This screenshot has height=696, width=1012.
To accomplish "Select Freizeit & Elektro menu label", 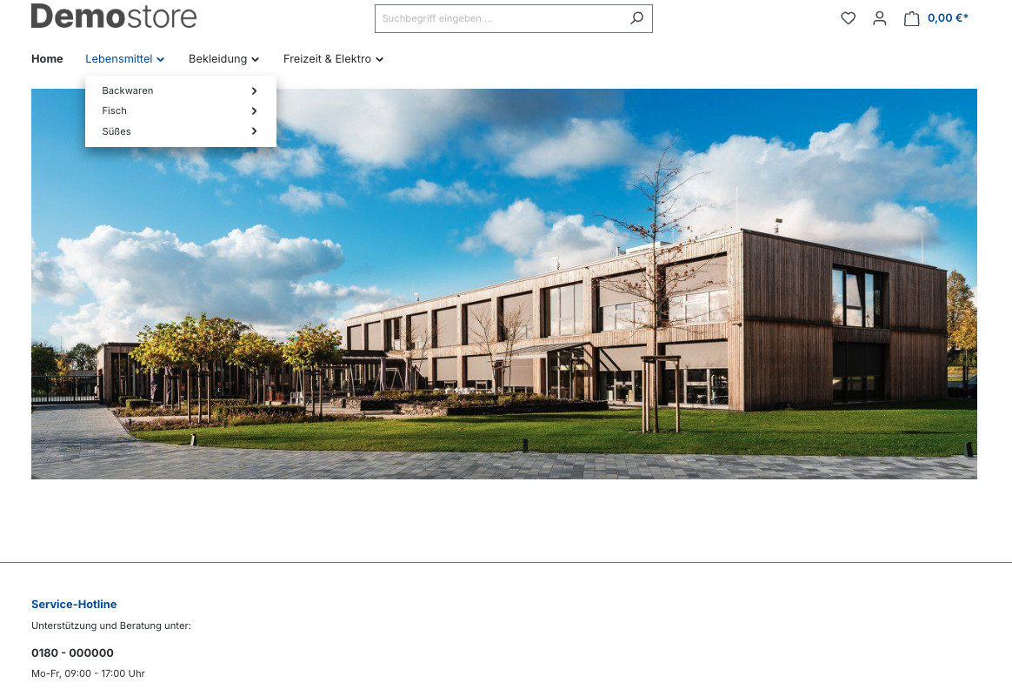I will point(327,59).
